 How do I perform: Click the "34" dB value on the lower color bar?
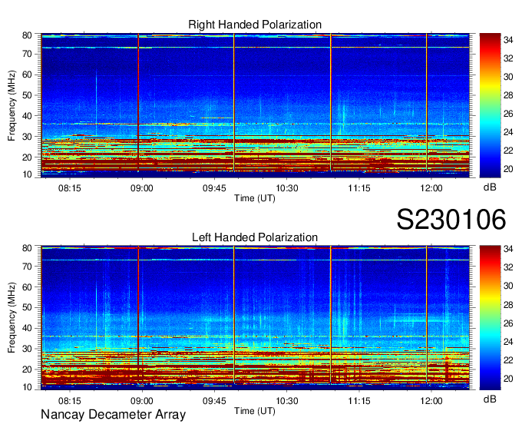point(508,249)
